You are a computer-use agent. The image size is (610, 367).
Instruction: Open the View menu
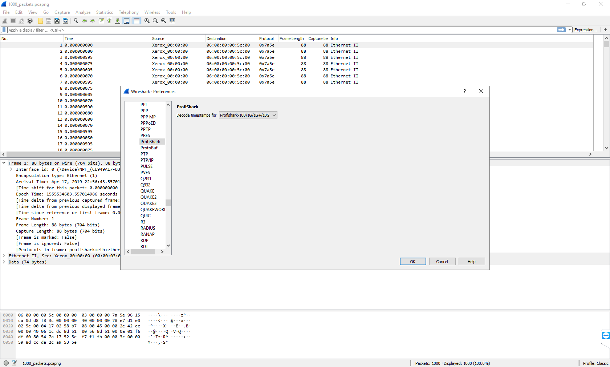click(33, 12)
